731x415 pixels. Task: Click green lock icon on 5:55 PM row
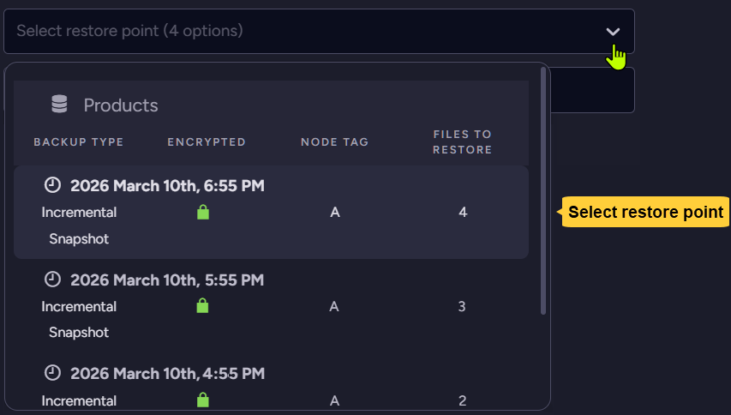(x=203, y=306)
